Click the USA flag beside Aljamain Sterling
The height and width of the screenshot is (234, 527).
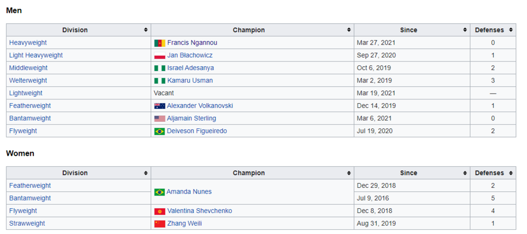159,119
